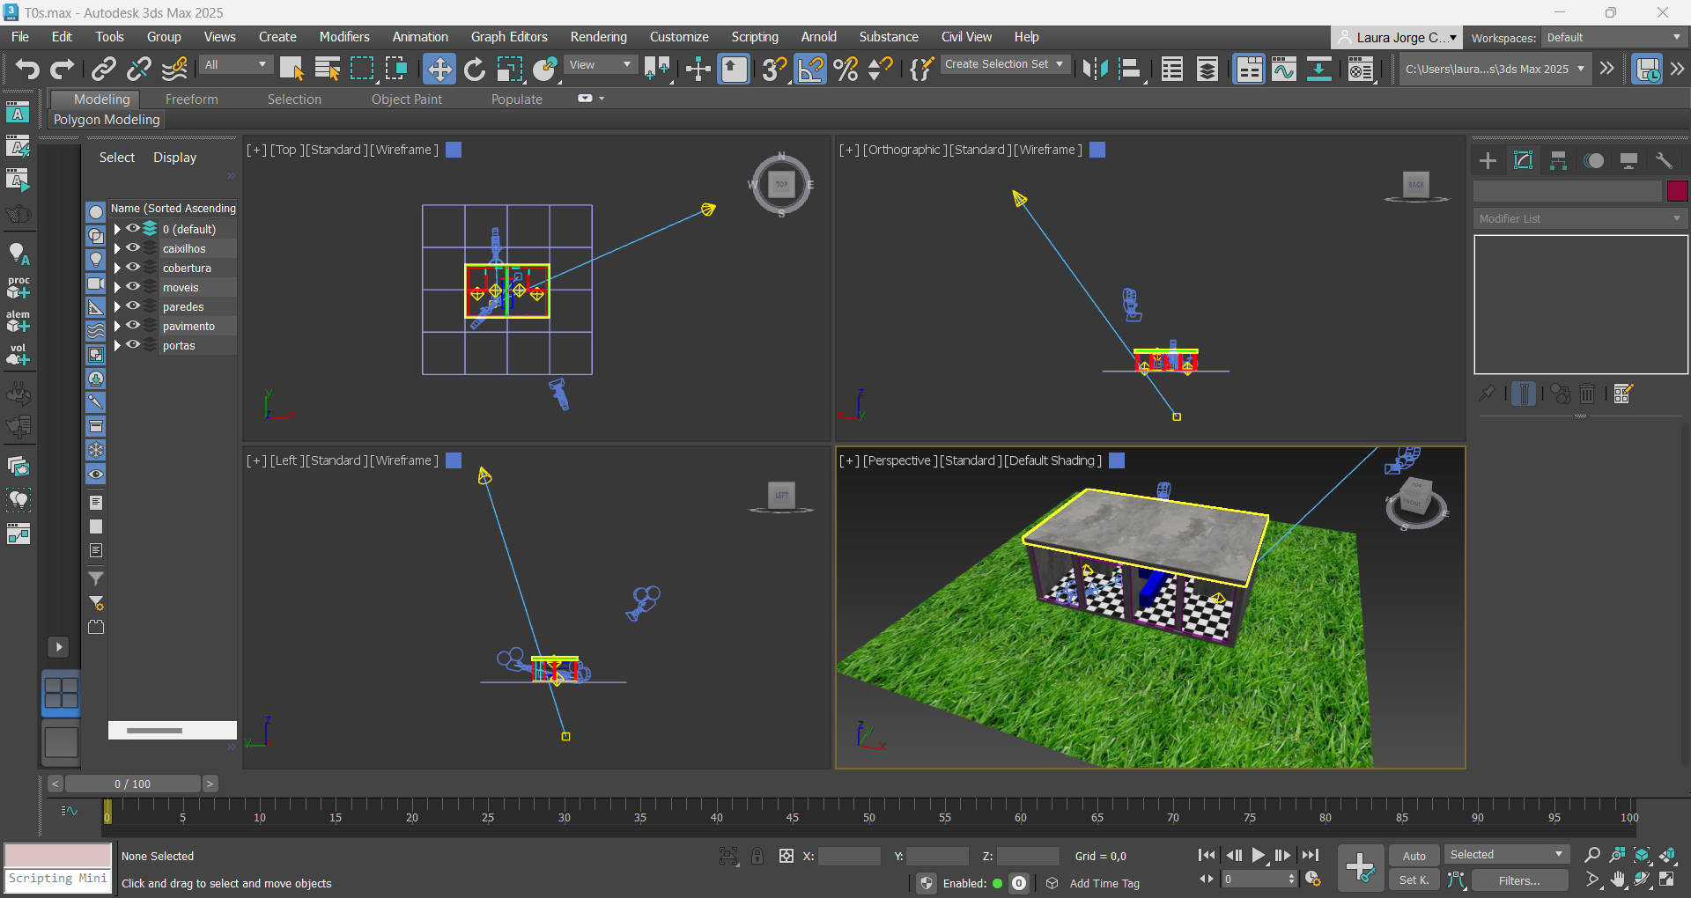Click the Remove Modifier trash icon
1691x898 pixels.
[1587, 394]
